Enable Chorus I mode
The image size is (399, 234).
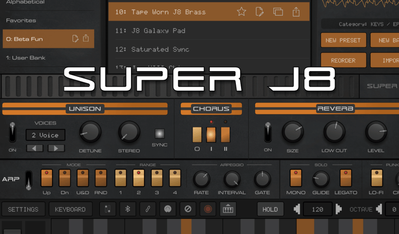click(211, 135)
